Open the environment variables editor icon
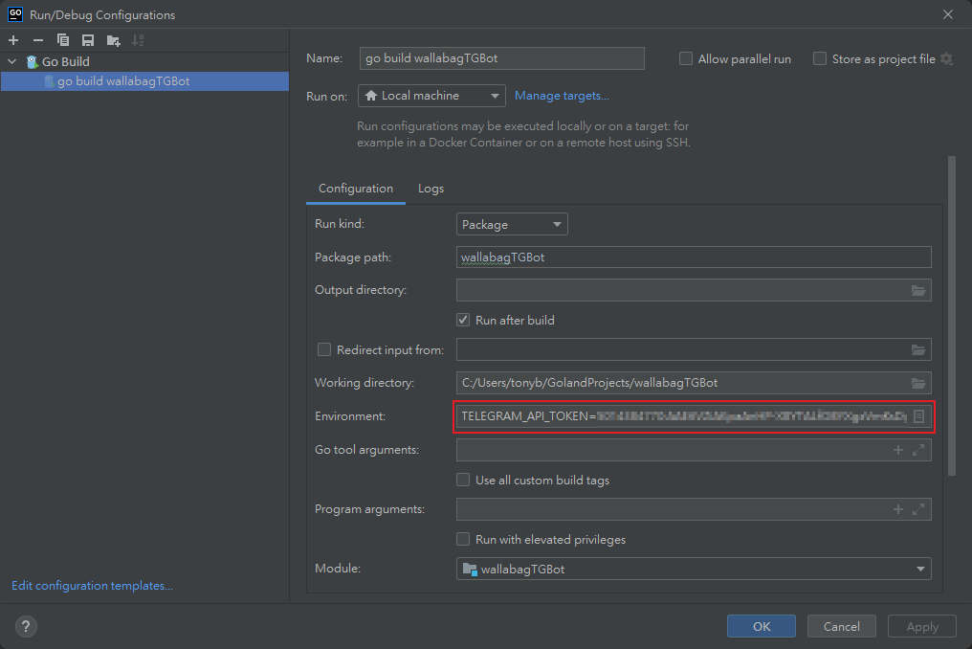Viewport: 972px width, 649px height. point(918,416)
